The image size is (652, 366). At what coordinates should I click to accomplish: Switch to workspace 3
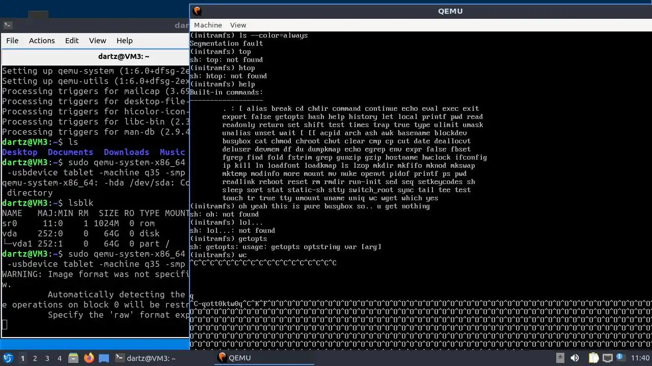click(47, 358)
